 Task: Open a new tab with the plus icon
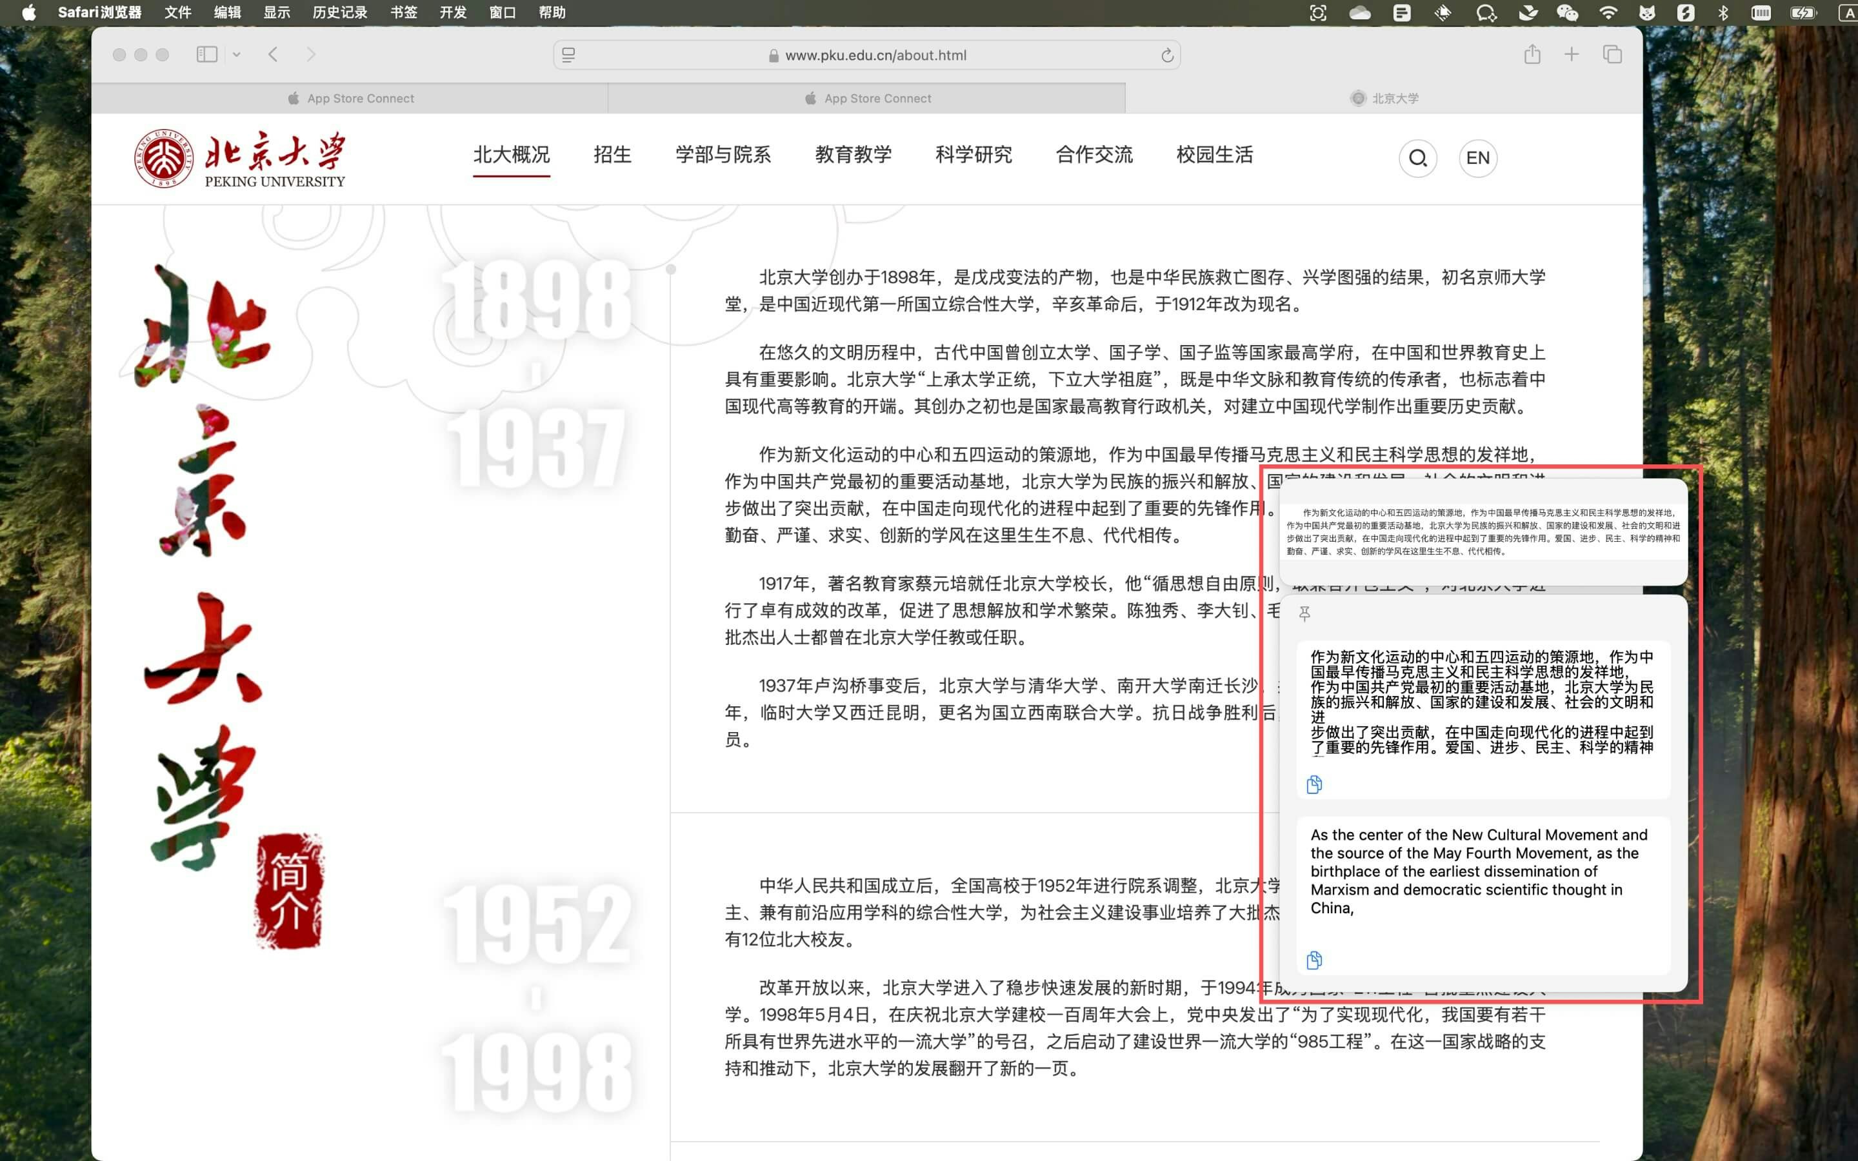click(1572, 55)
